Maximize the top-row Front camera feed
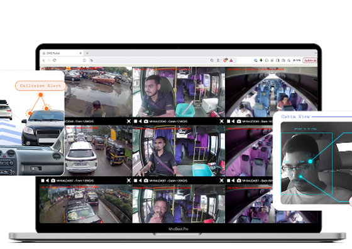 (129, 121)
